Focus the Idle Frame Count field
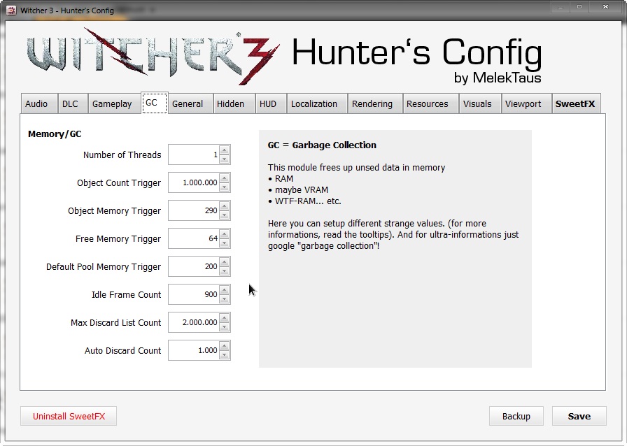Image resolution: width=627 pixels, height=446 pixels. [x=194, y=295]
